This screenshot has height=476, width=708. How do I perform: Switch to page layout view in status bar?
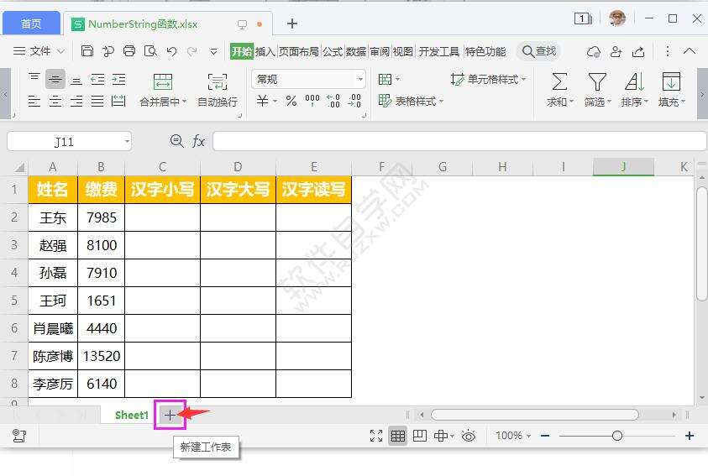click(419, 436)
